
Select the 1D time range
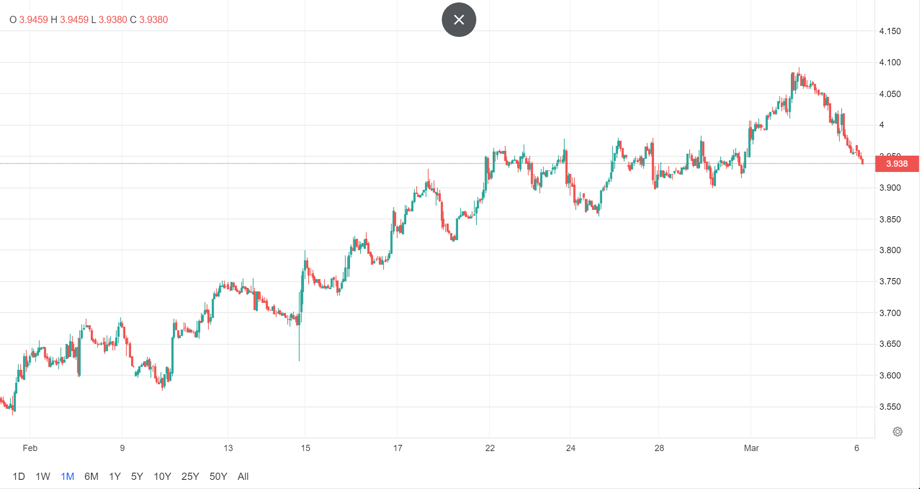pos(19,477)
